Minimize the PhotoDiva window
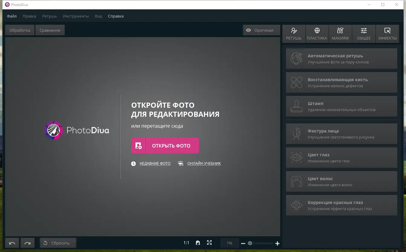This screenshot has height=252, width=406. point(369,5)
